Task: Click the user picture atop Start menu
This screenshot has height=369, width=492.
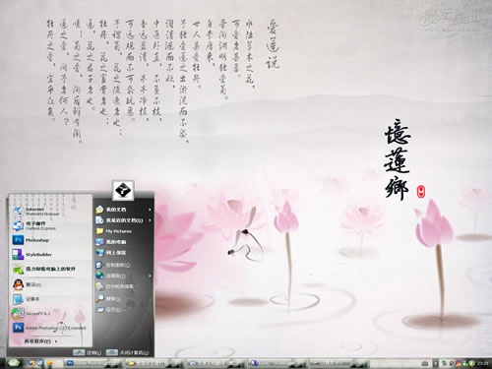Action: pyautogui.click(x=123, y=190)
